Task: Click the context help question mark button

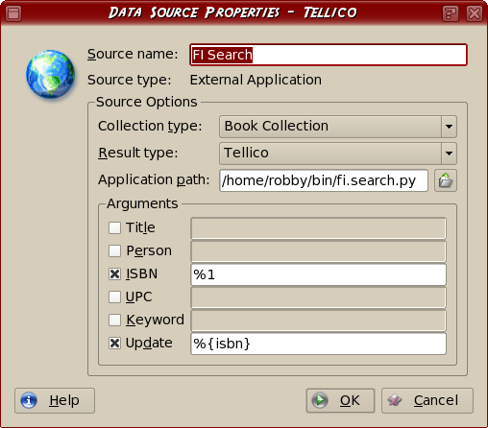Action: pyautogui.click(x=451, y=13)
